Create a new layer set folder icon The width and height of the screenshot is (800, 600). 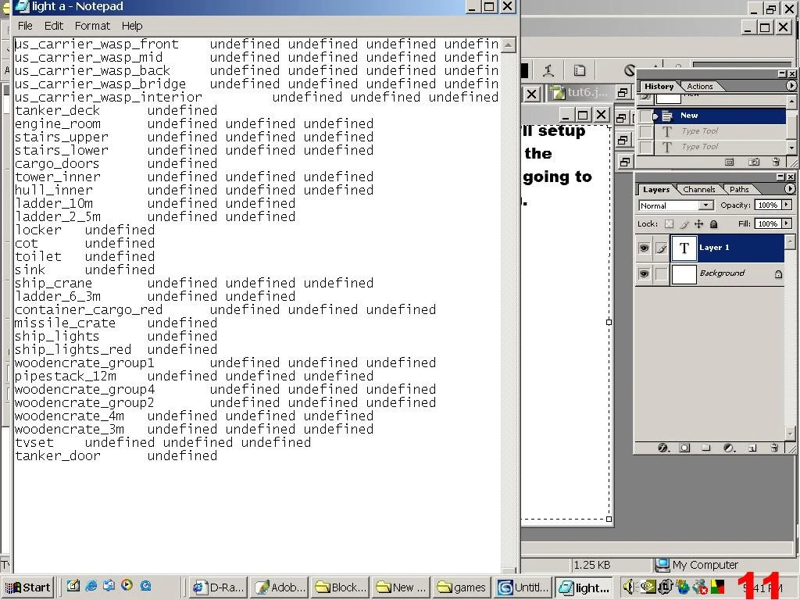coord(705,448)
